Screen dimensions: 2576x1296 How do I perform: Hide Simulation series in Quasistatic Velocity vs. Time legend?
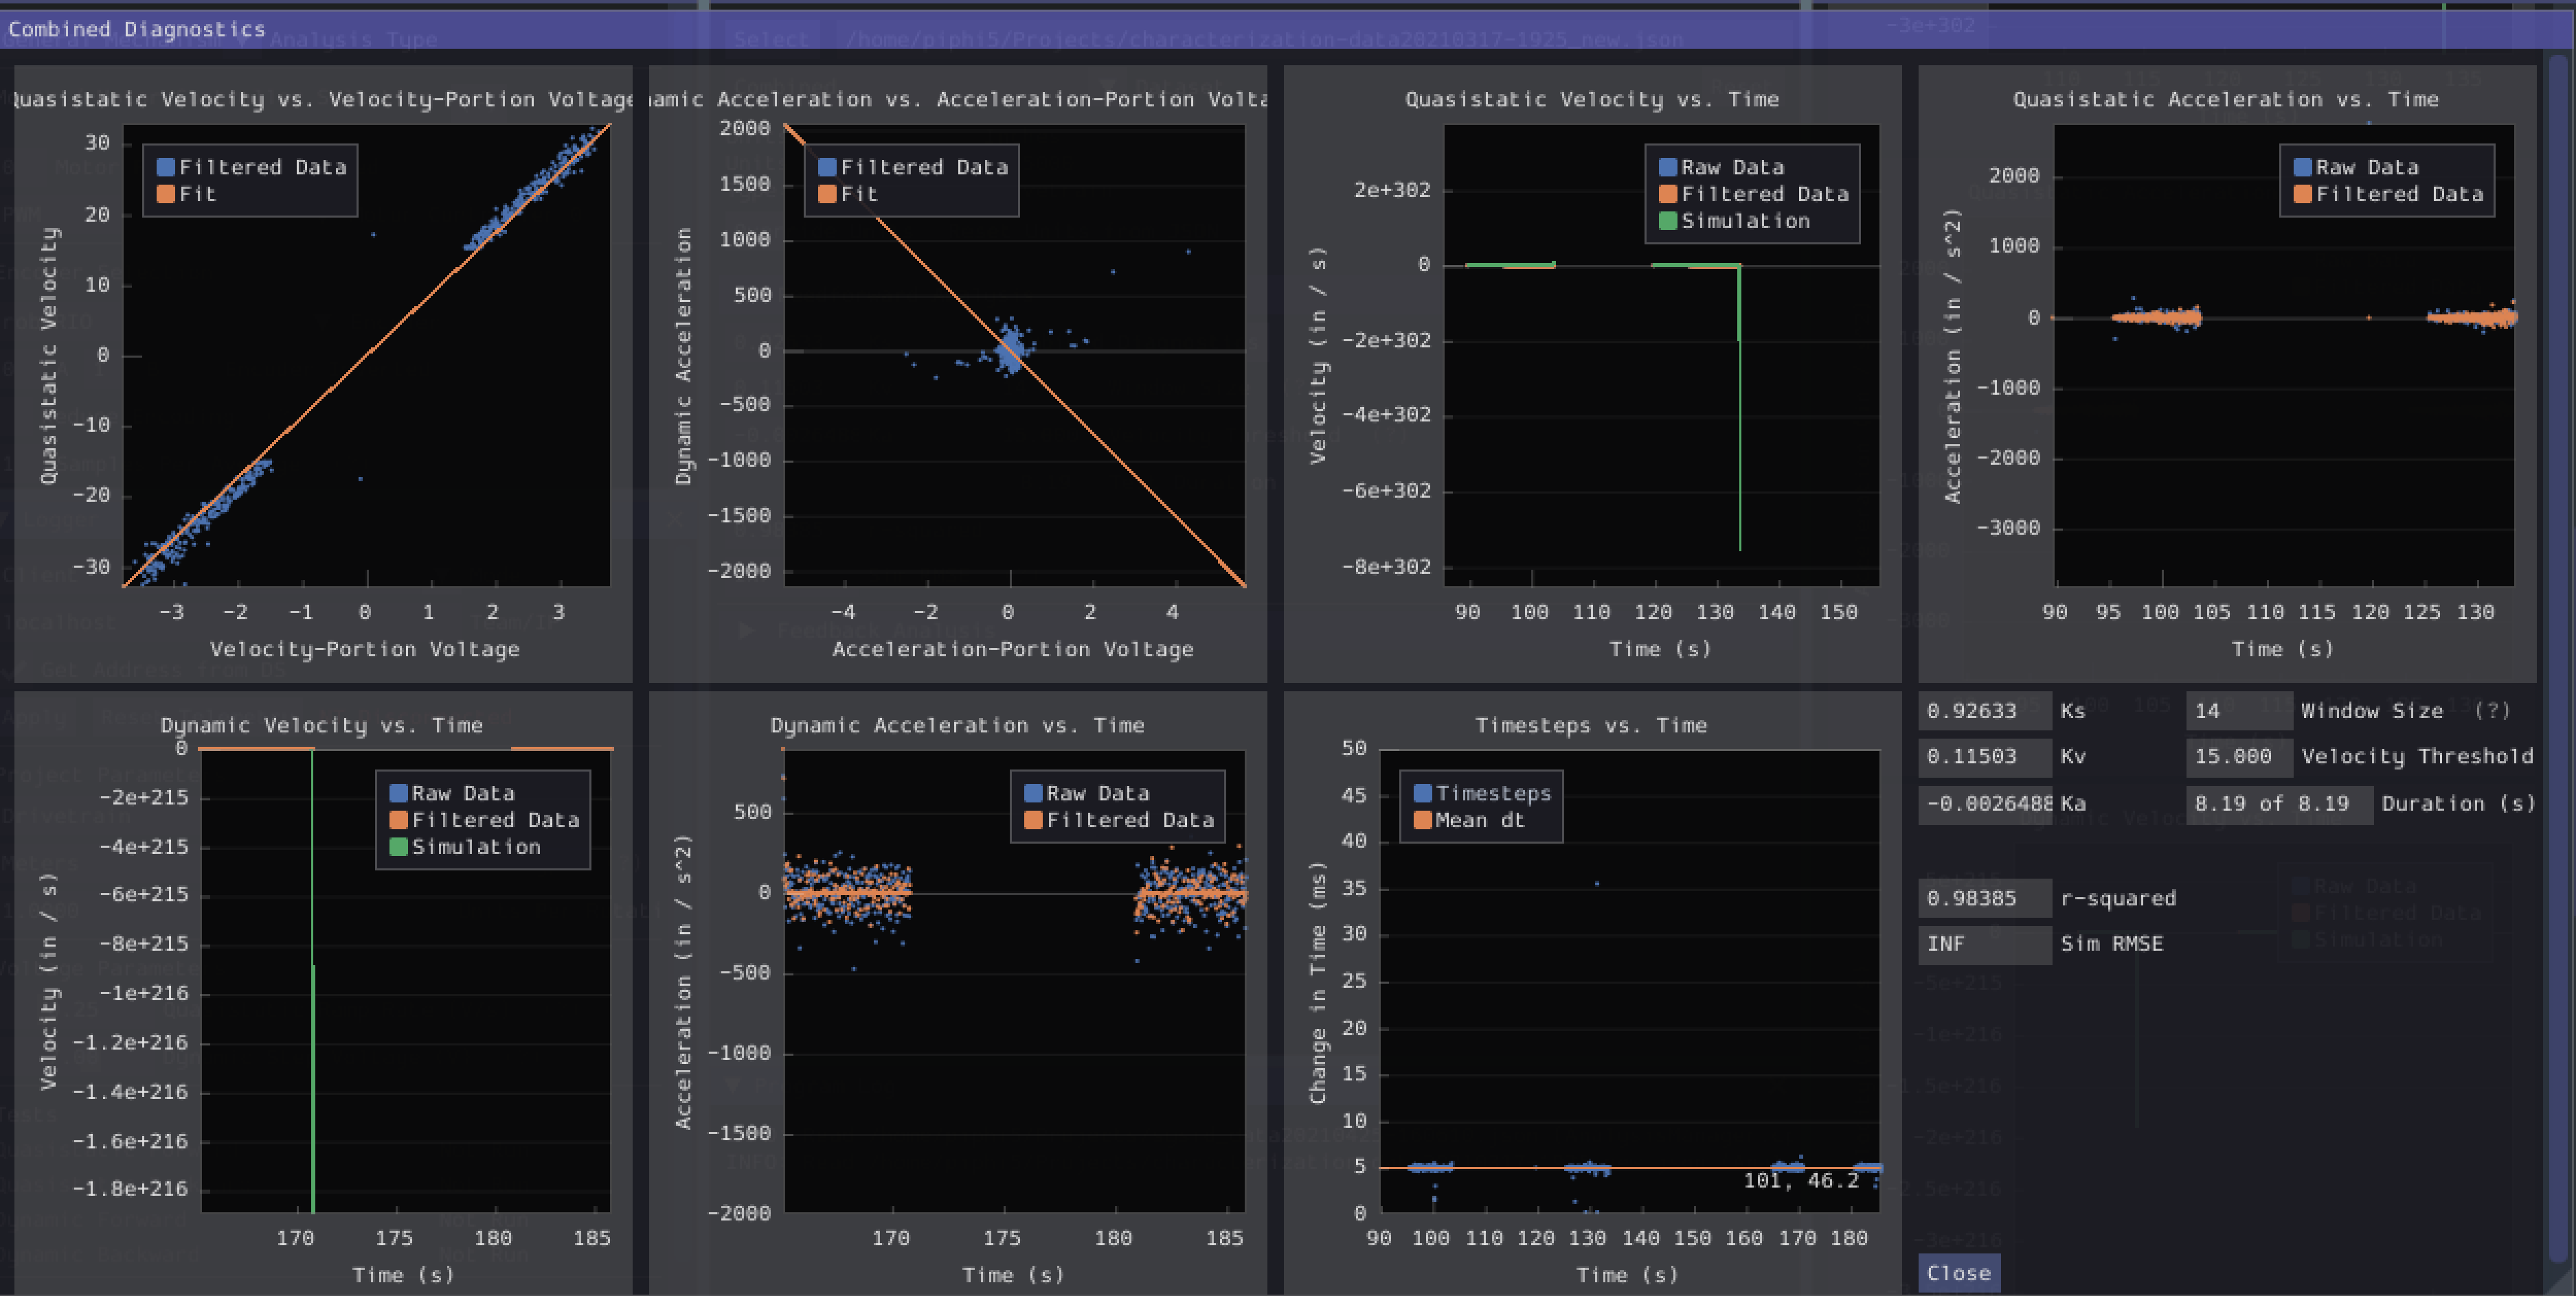click(x=1668, y=221)
